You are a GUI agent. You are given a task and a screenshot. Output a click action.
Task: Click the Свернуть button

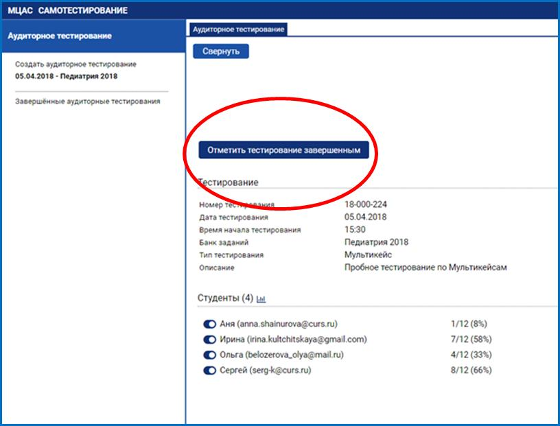(x=221, y=51)
